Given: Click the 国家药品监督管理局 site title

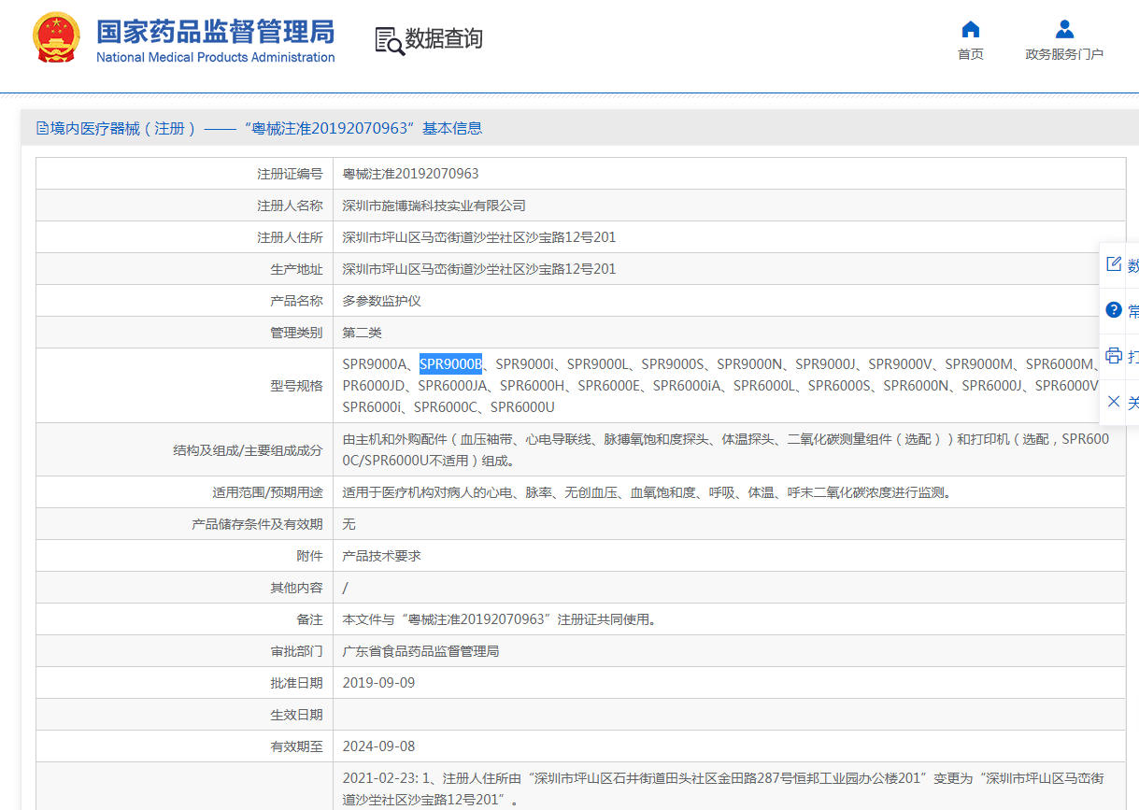Looking at the screenshot, I should tap(216, 32).
